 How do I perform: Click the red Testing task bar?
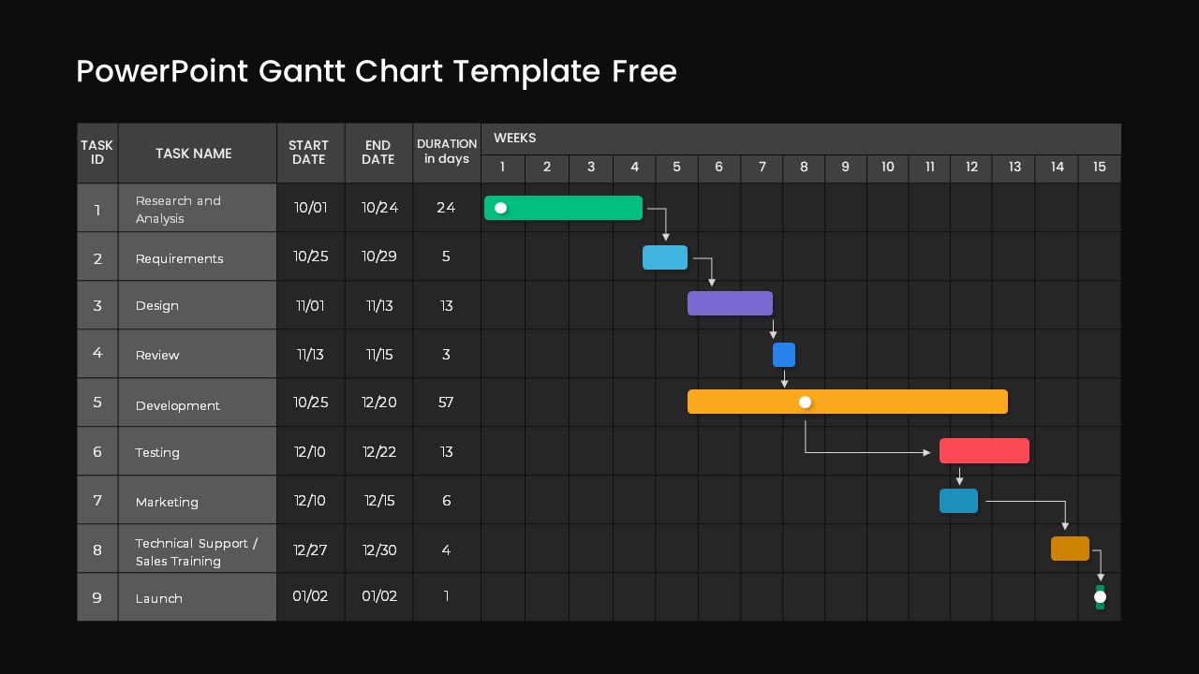tap(984, 450)
